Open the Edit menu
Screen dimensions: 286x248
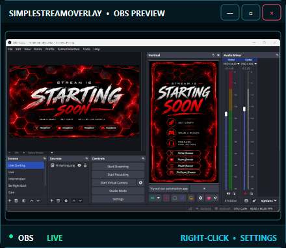[18, 49]
